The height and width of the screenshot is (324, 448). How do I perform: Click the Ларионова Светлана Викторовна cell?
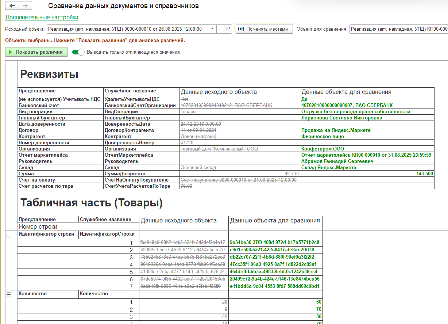[x=367, y=118]
